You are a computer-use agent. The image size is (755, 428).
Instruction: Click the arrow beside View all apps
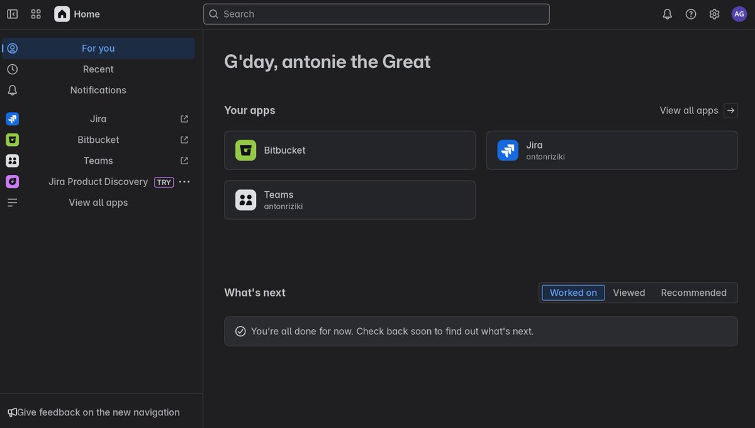coord(730,110)
